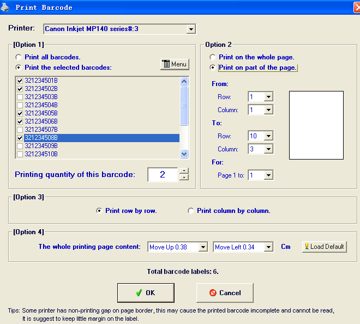Click the OK button with green checkmark
Screen dimensions: 360x324
click(146, 293)
